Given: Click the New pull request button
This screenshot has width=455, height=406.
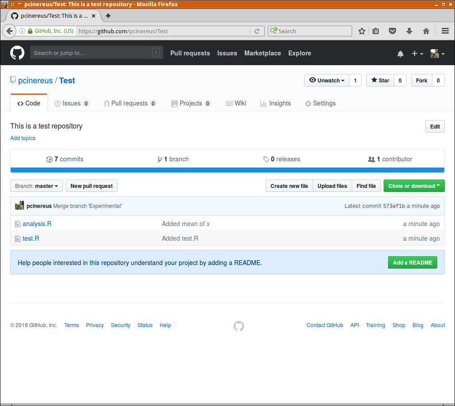Looking at the screenshot, I should pos(91,186).
